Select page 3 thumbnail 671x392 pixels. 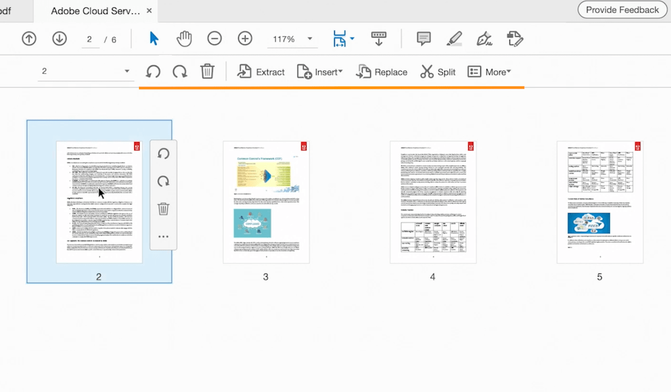point(266,201)
